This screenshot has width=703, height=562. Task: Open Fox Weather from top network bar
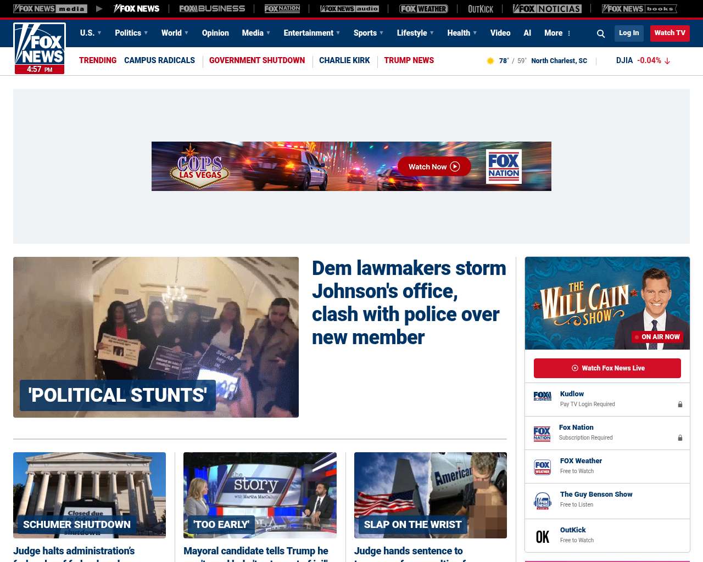click(423, 9)
